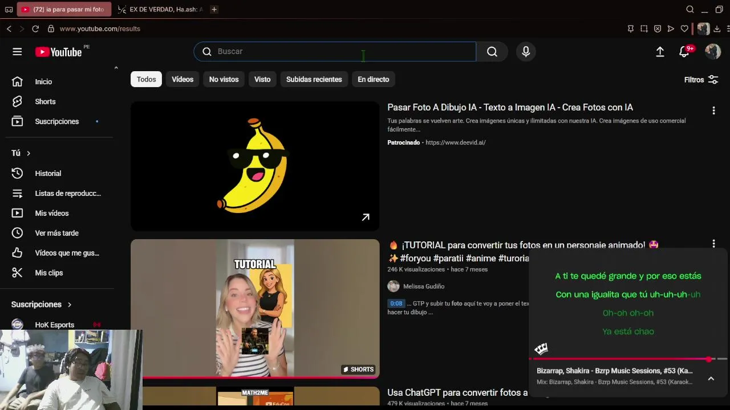Focus the Buscar search field
This screenshot has height=410, width=730.
pyautogui.click(x=335, y=52)
